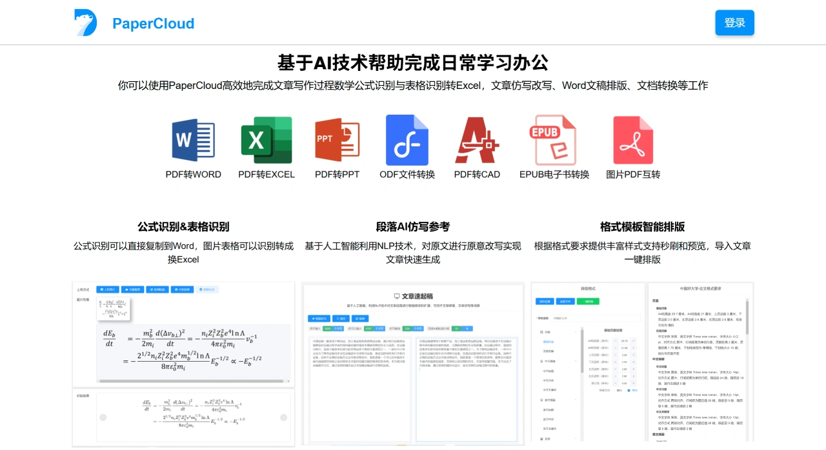
Task: Select the PDF转WORD conversion icon
Action: click(x=193, y=139)
